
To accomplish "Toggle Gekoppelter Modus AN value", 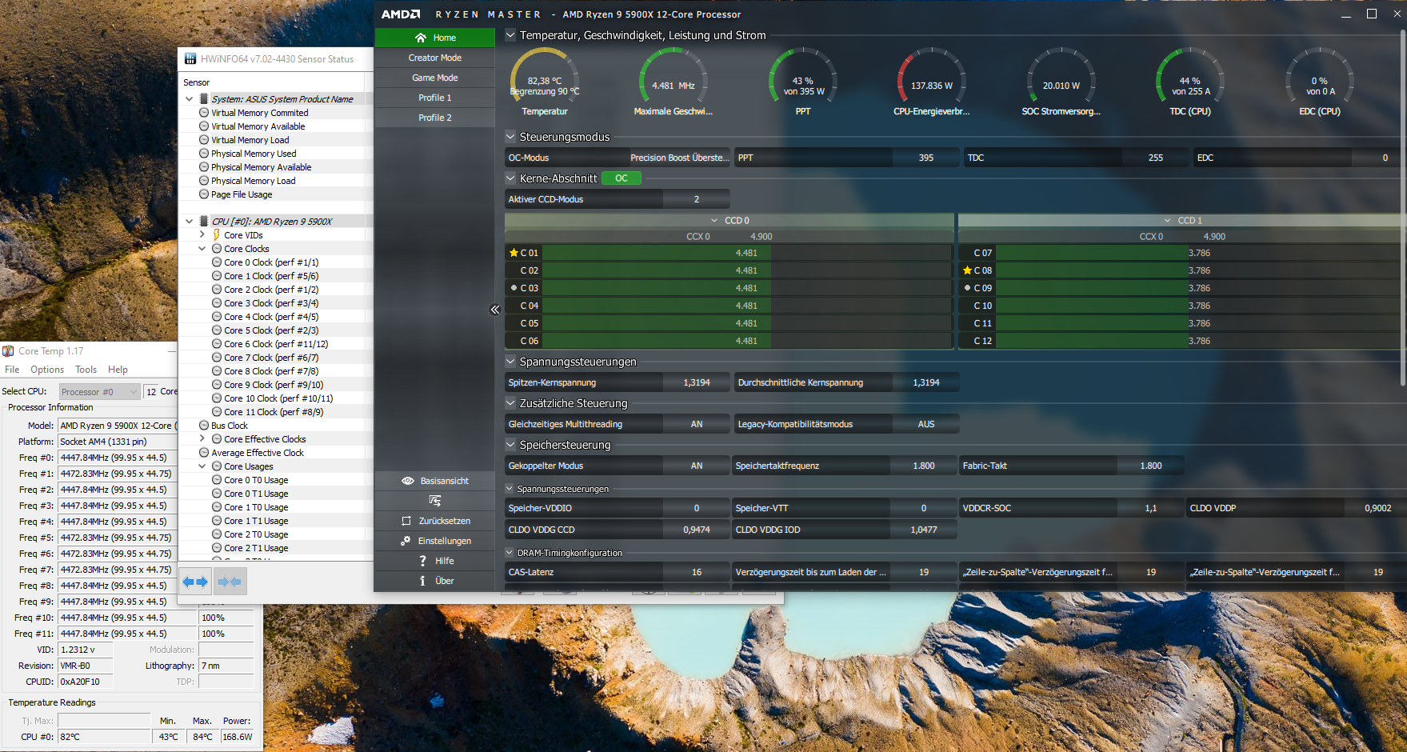I will point(697,466).
